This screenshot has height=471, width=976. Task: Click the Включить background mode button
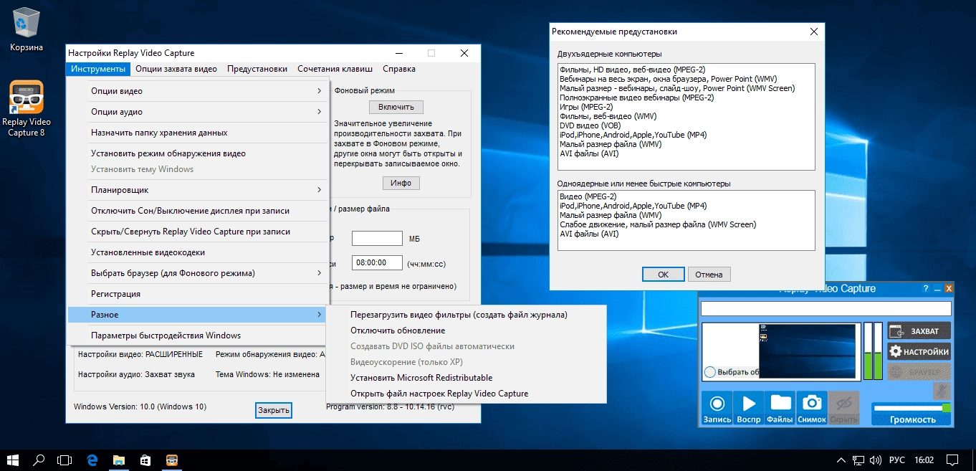coord(396,107)
